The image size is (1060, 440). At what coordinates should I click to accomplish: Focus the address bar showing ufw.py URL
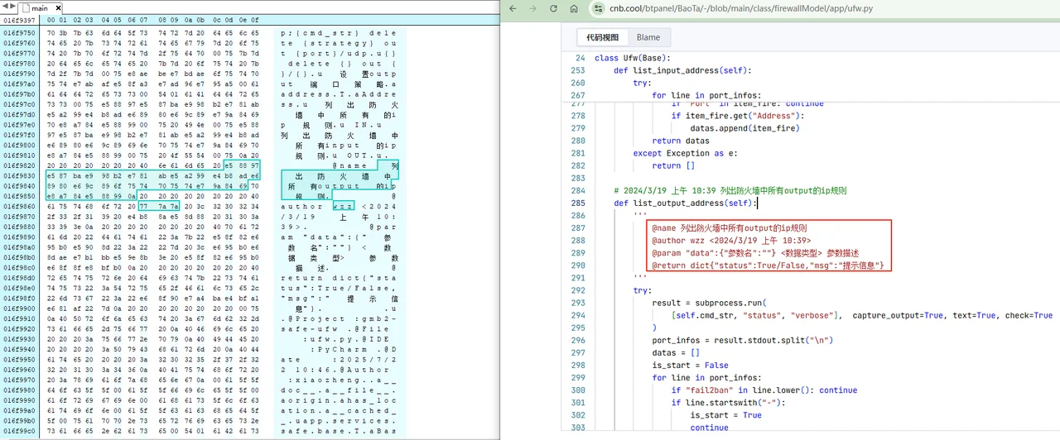pyautogui.click(x=745, y=9)
